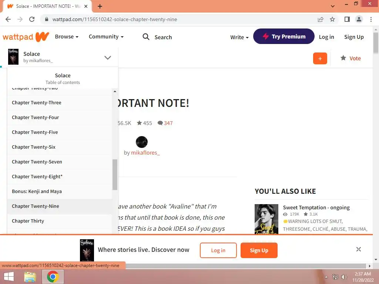Image resolution: width=379 pixels, height=284 pixels.
Task: Open the browser side panel icon
Action: coord(347,19)
